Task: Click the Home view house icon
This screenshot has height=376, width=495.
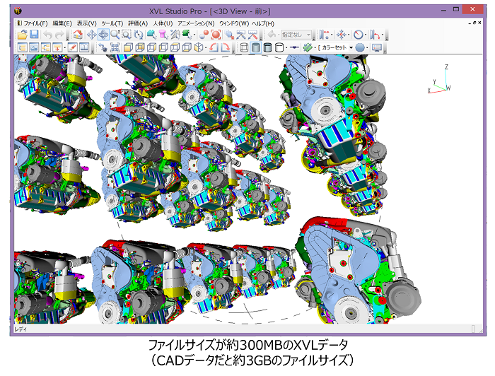Action: [x=77, y=34]
